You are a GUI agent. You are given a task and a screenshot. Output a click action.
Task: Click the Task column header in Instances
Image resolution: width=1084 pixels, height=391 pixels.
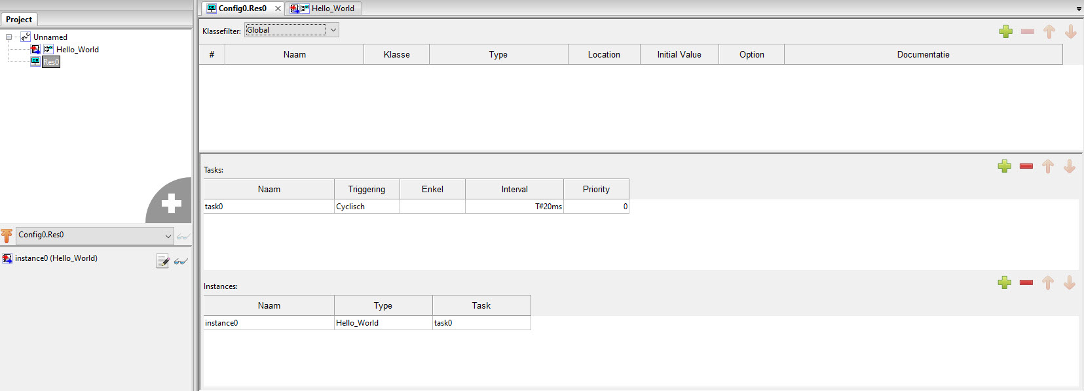pyautogui.click(x=481, y=305)
